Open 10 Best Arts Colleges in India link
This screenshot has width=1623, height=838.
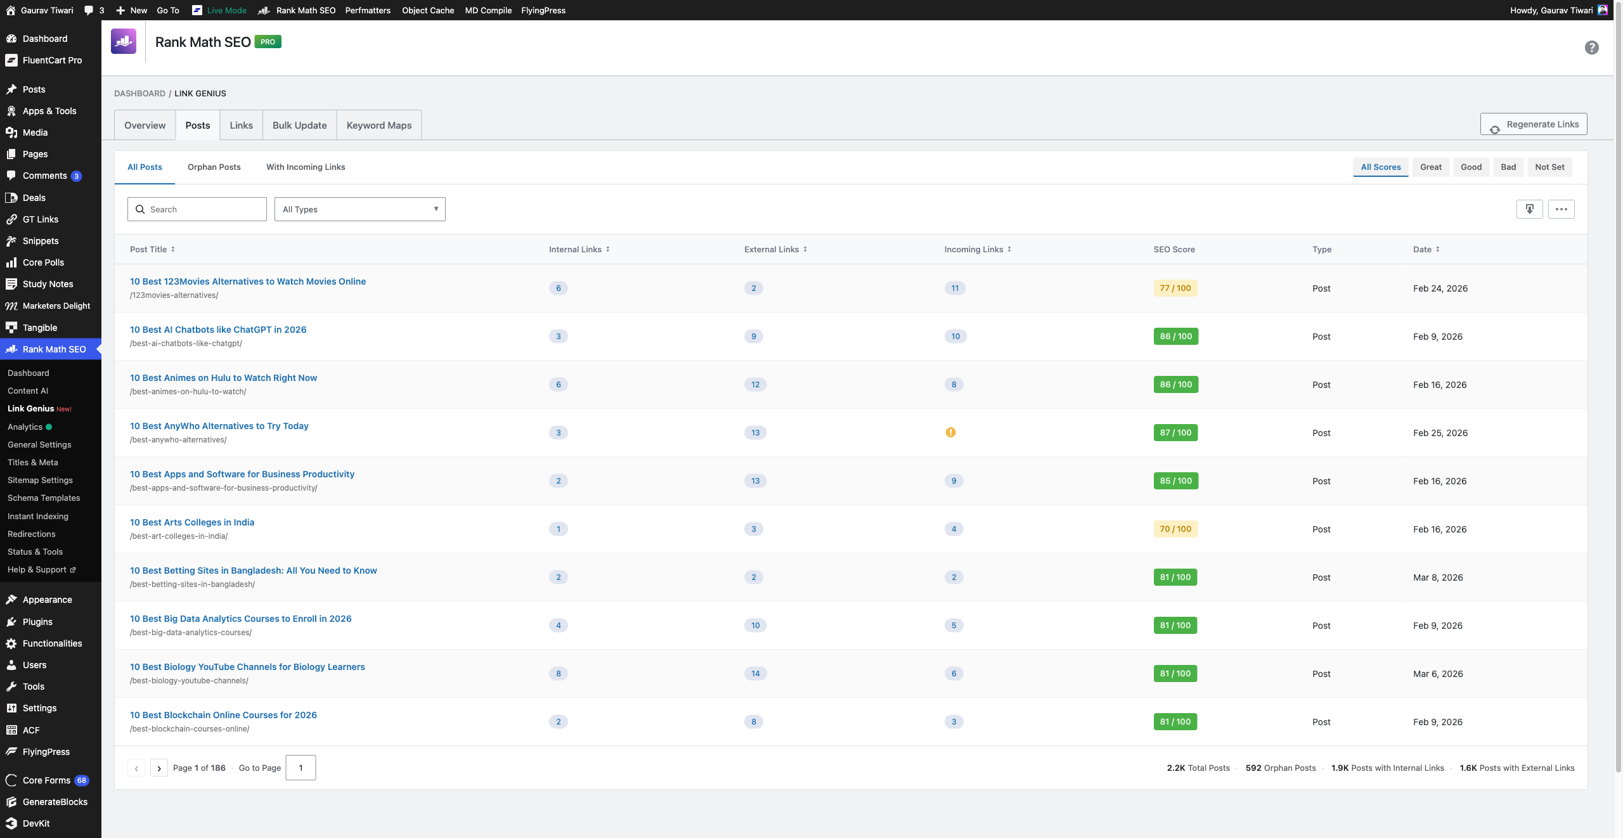point(192,522)
